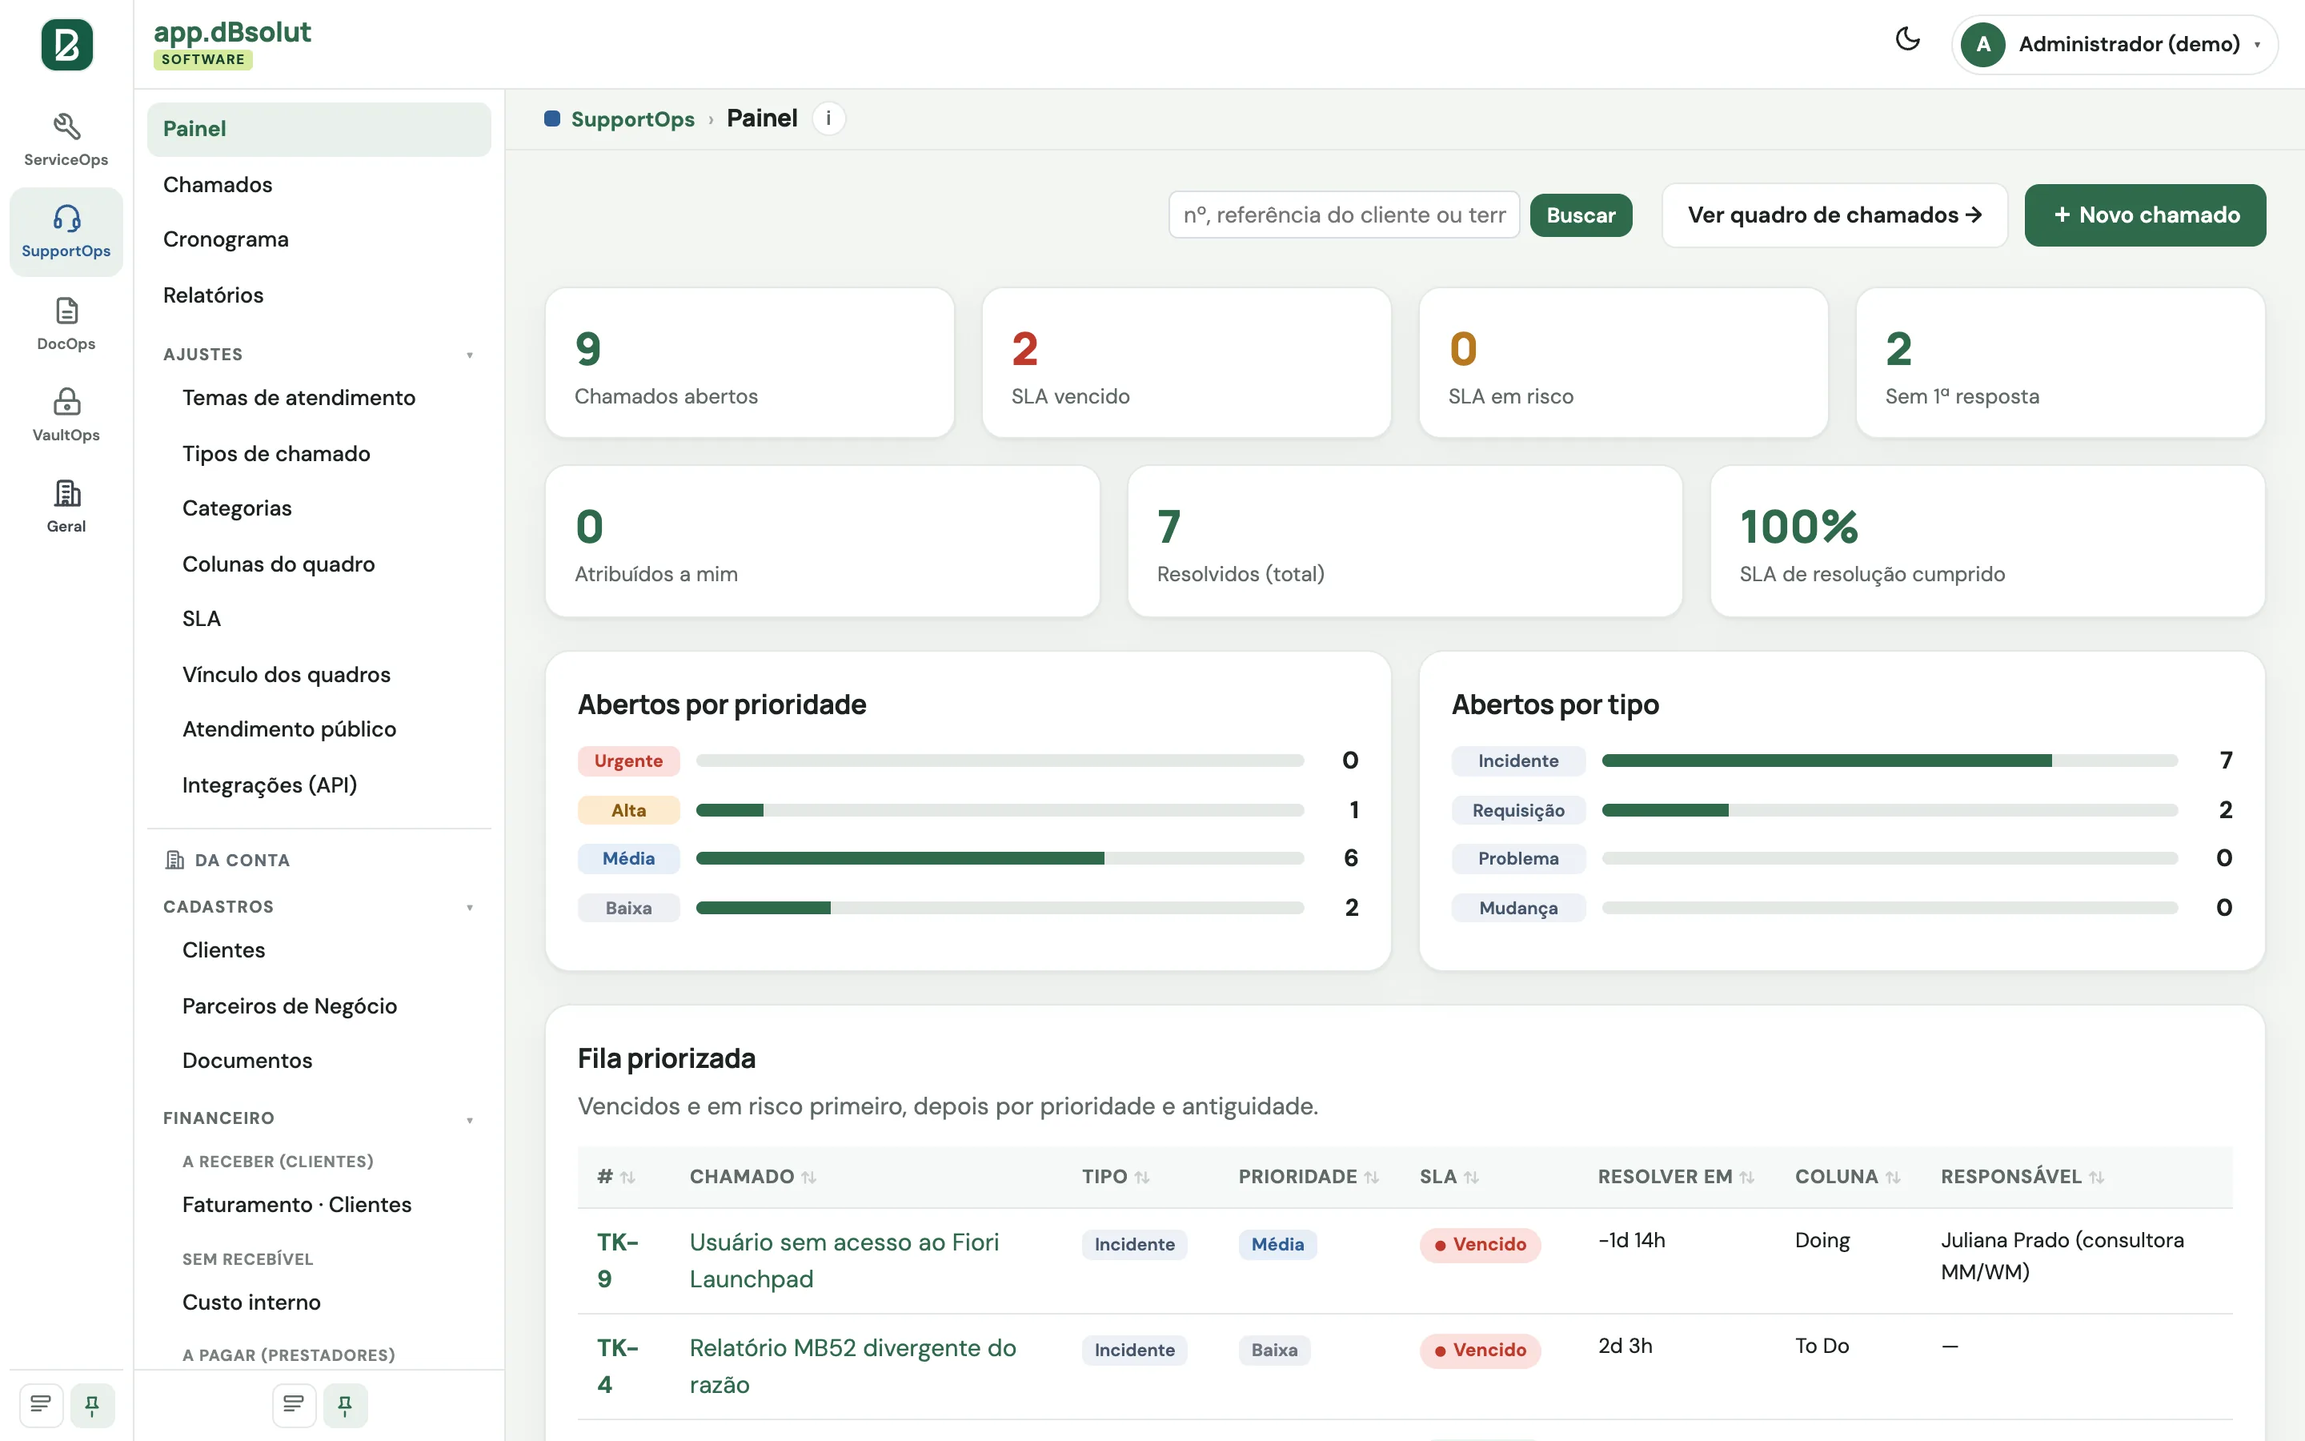Toggle dark mode with moon icon
Image resolution: width=2305 pixels, height=1441 pixels.
[1907, 39]
